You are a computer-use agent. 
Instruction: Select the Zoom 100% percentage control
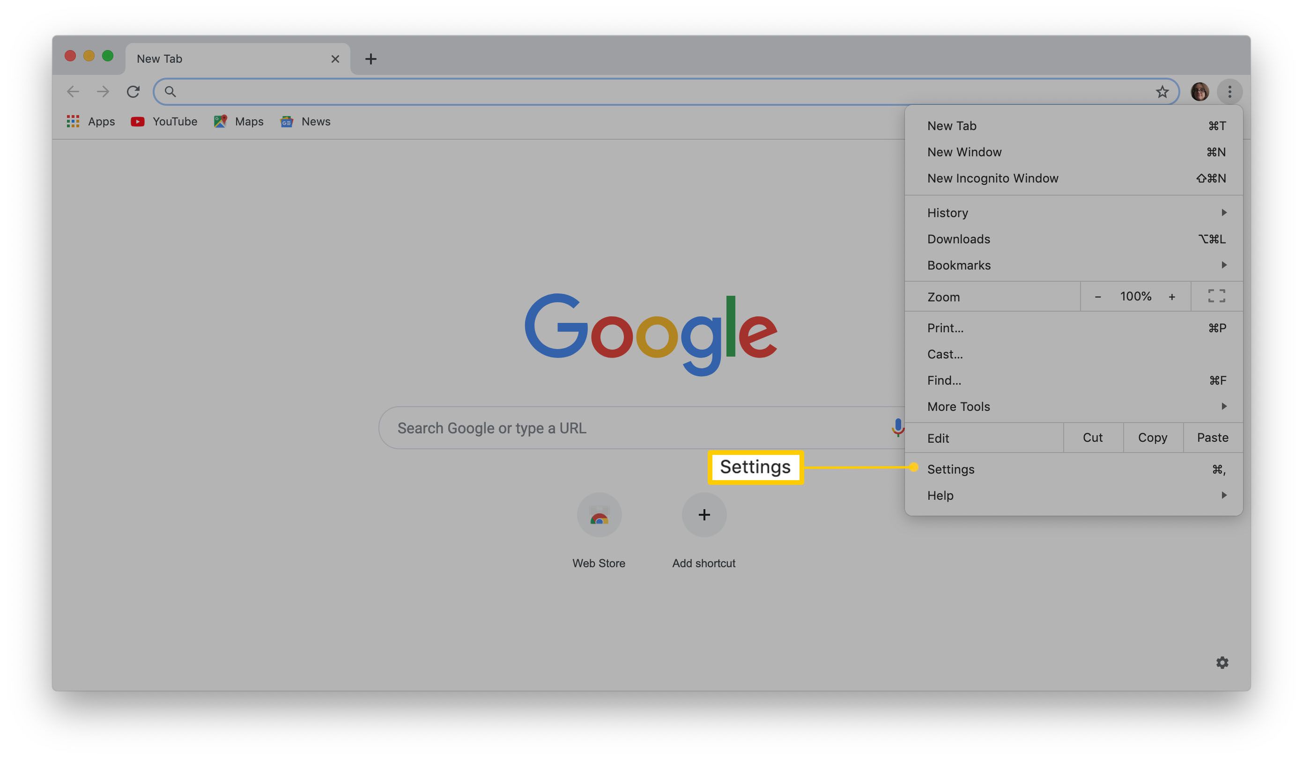coord(1134,296)
